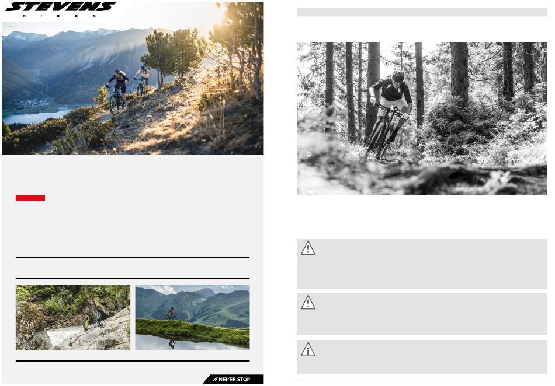The width and height of the screenshot is (555, 386).
Task: Click the black-and-white forest rider photo
Action: (x=422, y=119)
